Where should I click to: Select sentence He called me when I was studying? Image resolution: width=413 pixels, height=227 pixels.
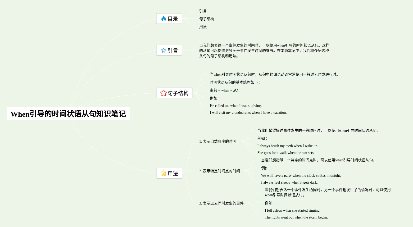coord(235,106)
